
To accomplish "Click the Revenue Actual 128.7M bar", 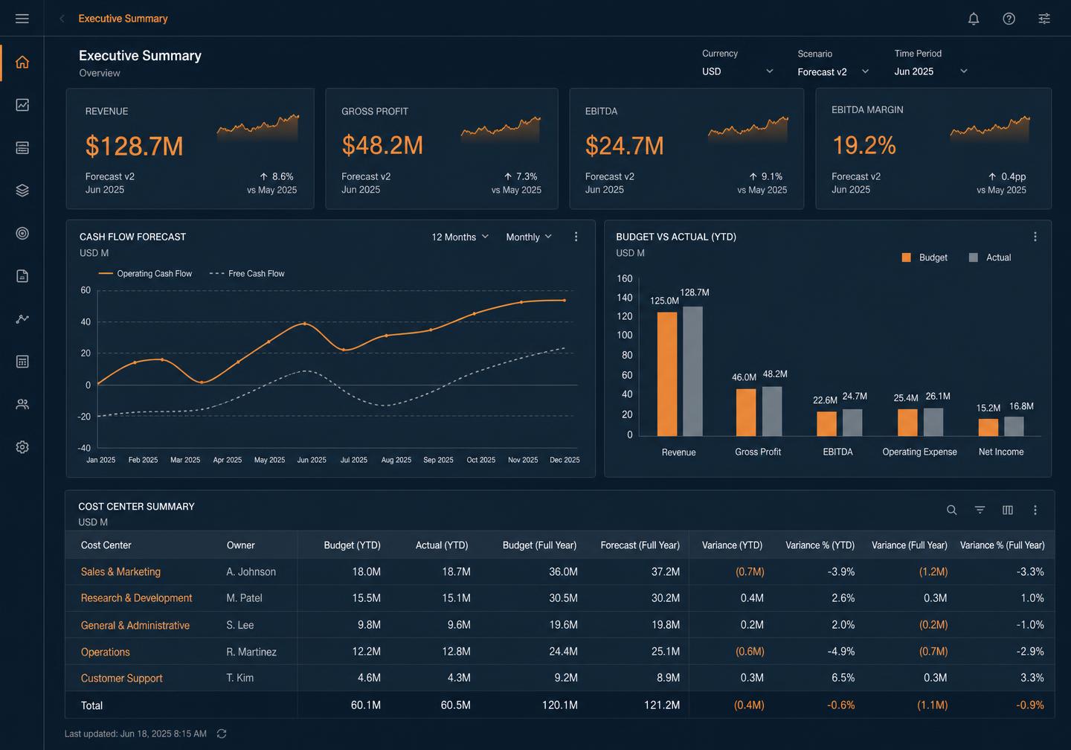I will point(692,371).
